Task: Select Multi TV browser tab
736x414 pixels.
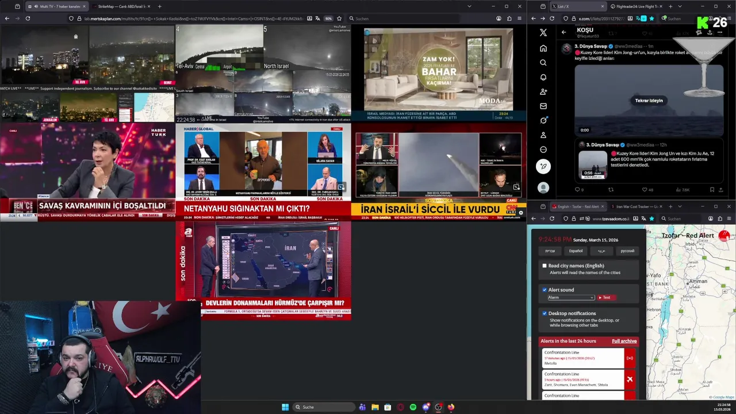Action: pos(56,6)
